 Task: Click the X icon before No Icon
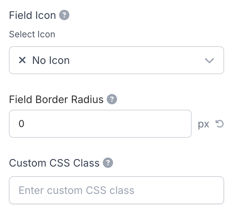coord(22,60)
